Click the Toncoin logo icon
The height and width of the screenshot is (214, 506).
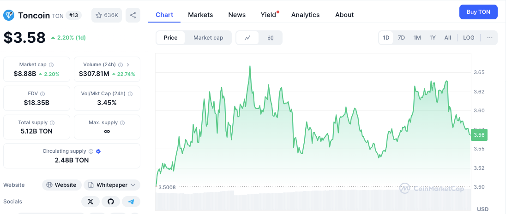(9, 15)
